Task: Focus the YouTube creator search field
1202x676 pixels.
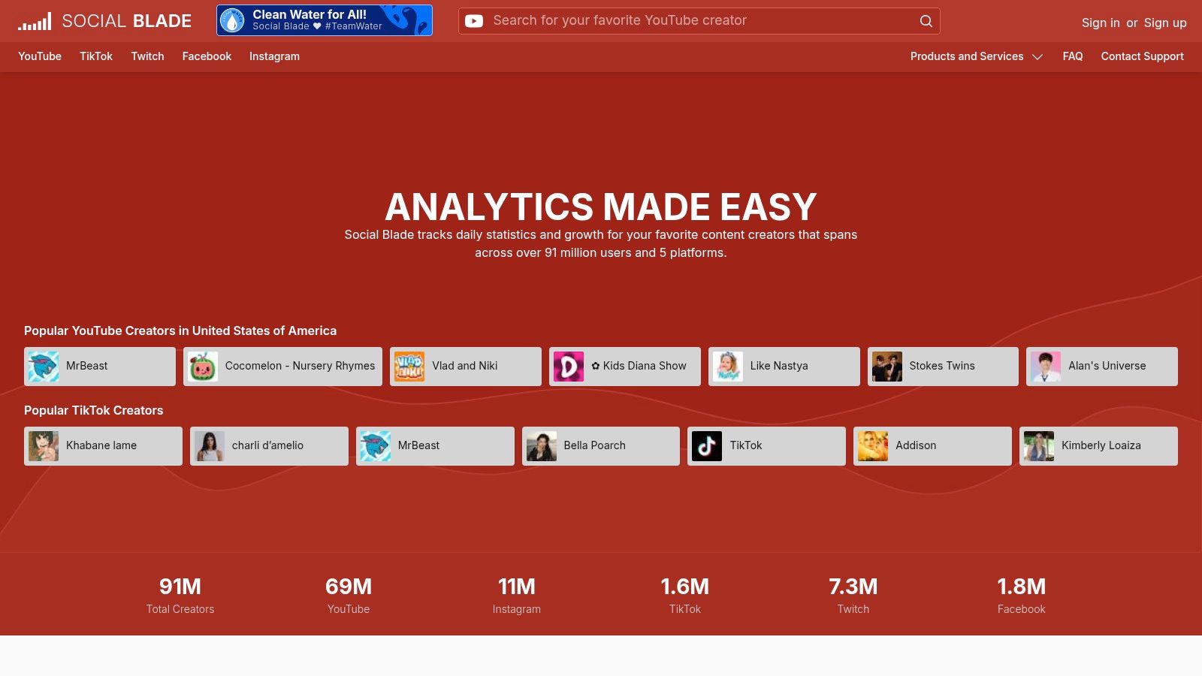Action: 699,21
